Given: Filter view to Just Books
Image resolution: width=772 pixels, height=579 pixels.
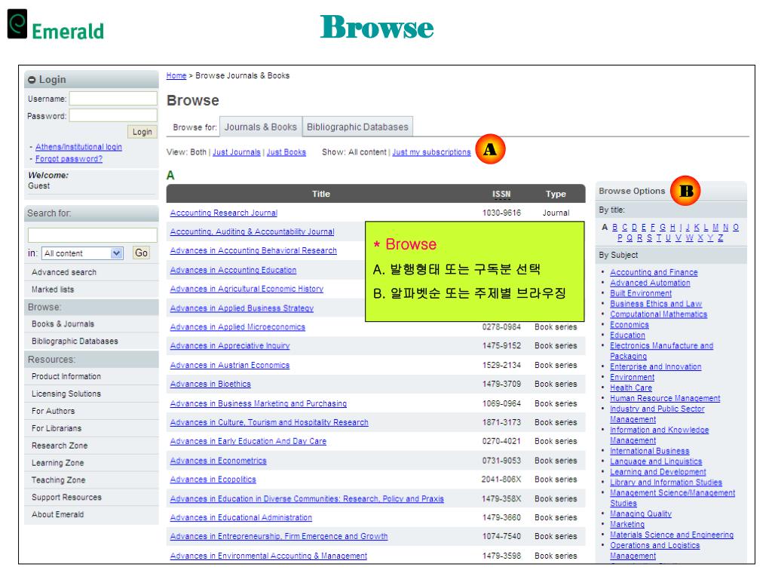Looking at the screenshot, I should (286, 152).
